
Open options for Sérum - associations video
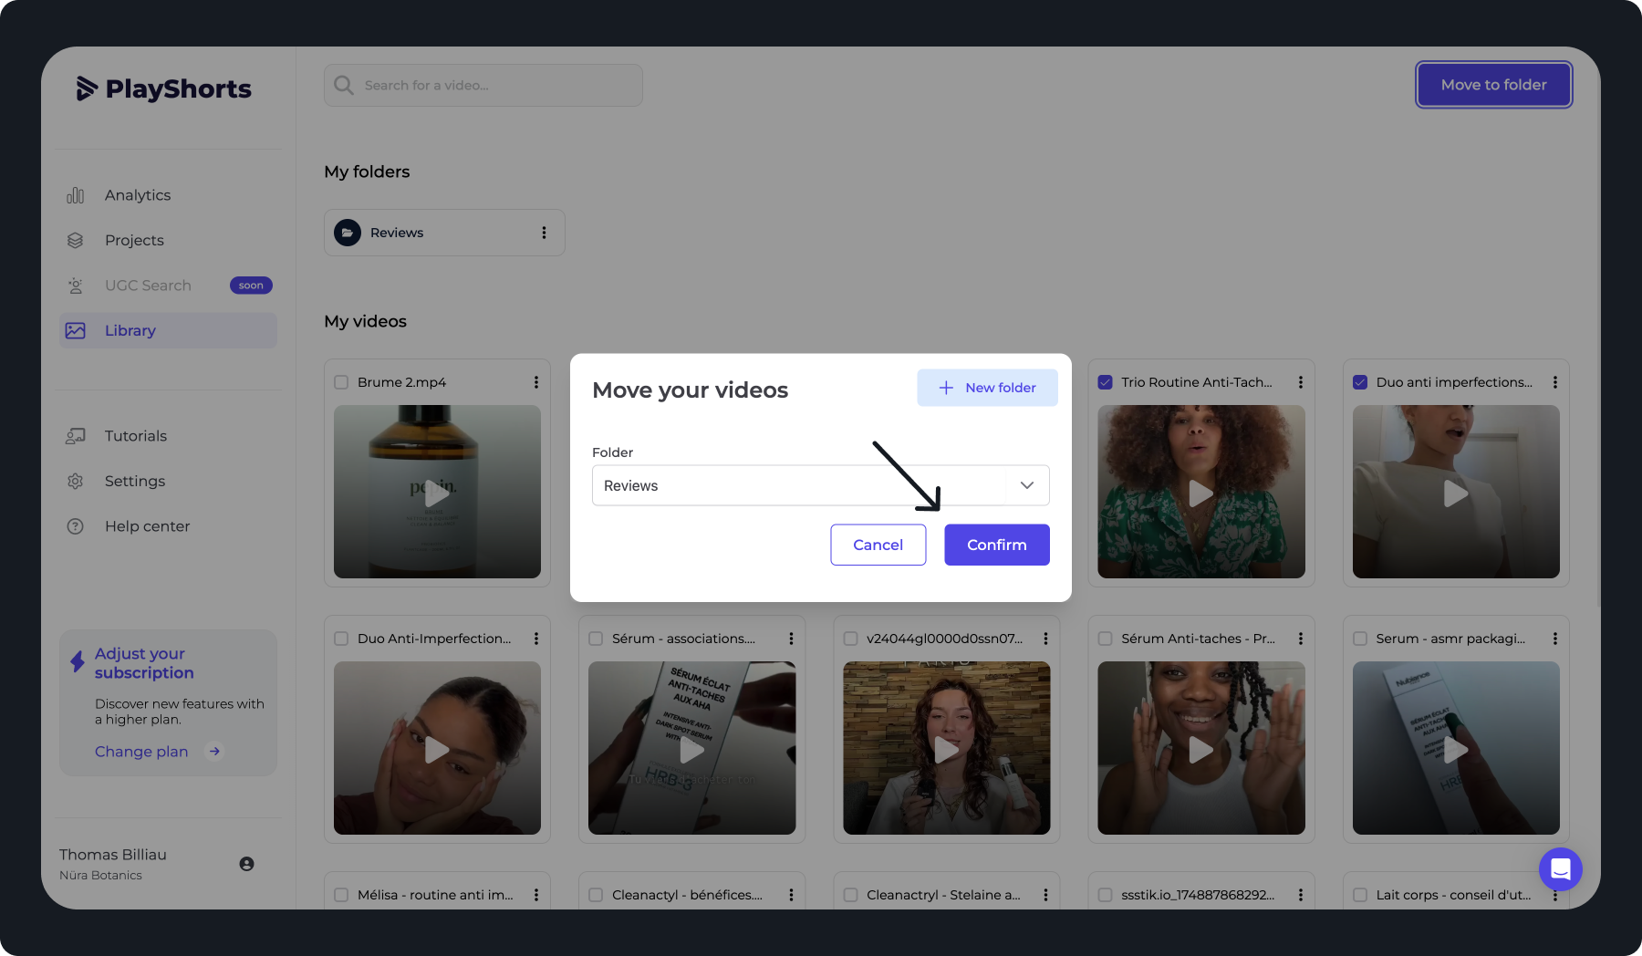pos(791,639)
